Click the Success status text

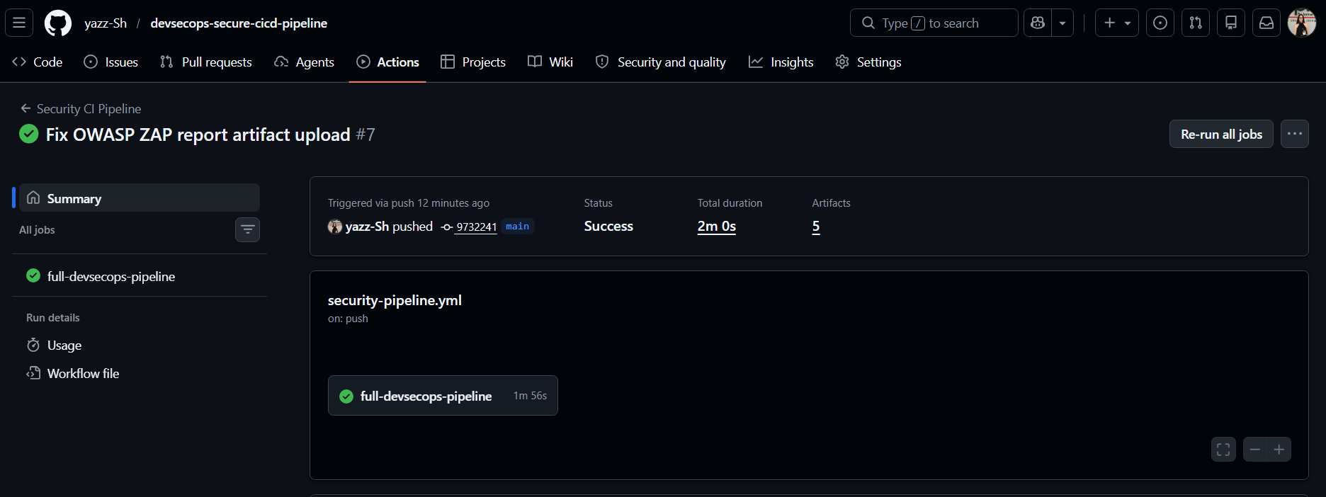coord(608,226)
